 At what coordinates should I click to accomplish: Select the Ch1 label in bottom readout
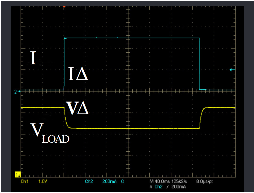click(24, 181)
